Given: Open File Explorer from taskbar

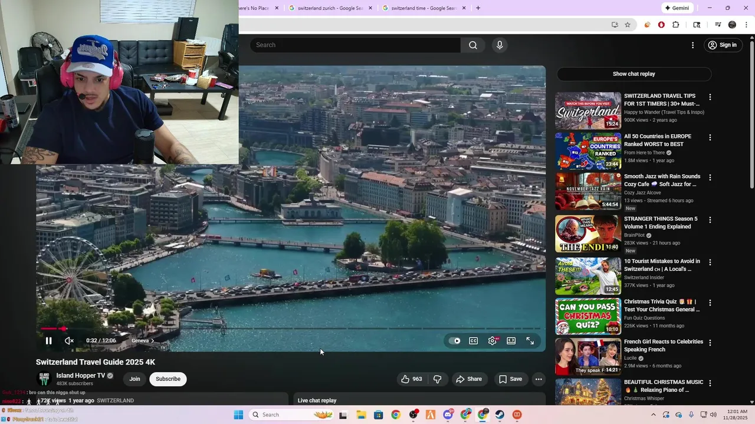Looking at the screenshot, I should pos(361,415).
